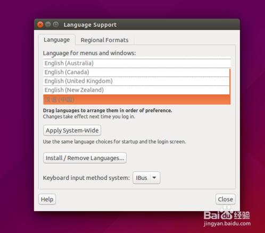Viewport: 265px width, 233px height.
Task: Click the Language Support title bar text
Action: coord(90,25)
